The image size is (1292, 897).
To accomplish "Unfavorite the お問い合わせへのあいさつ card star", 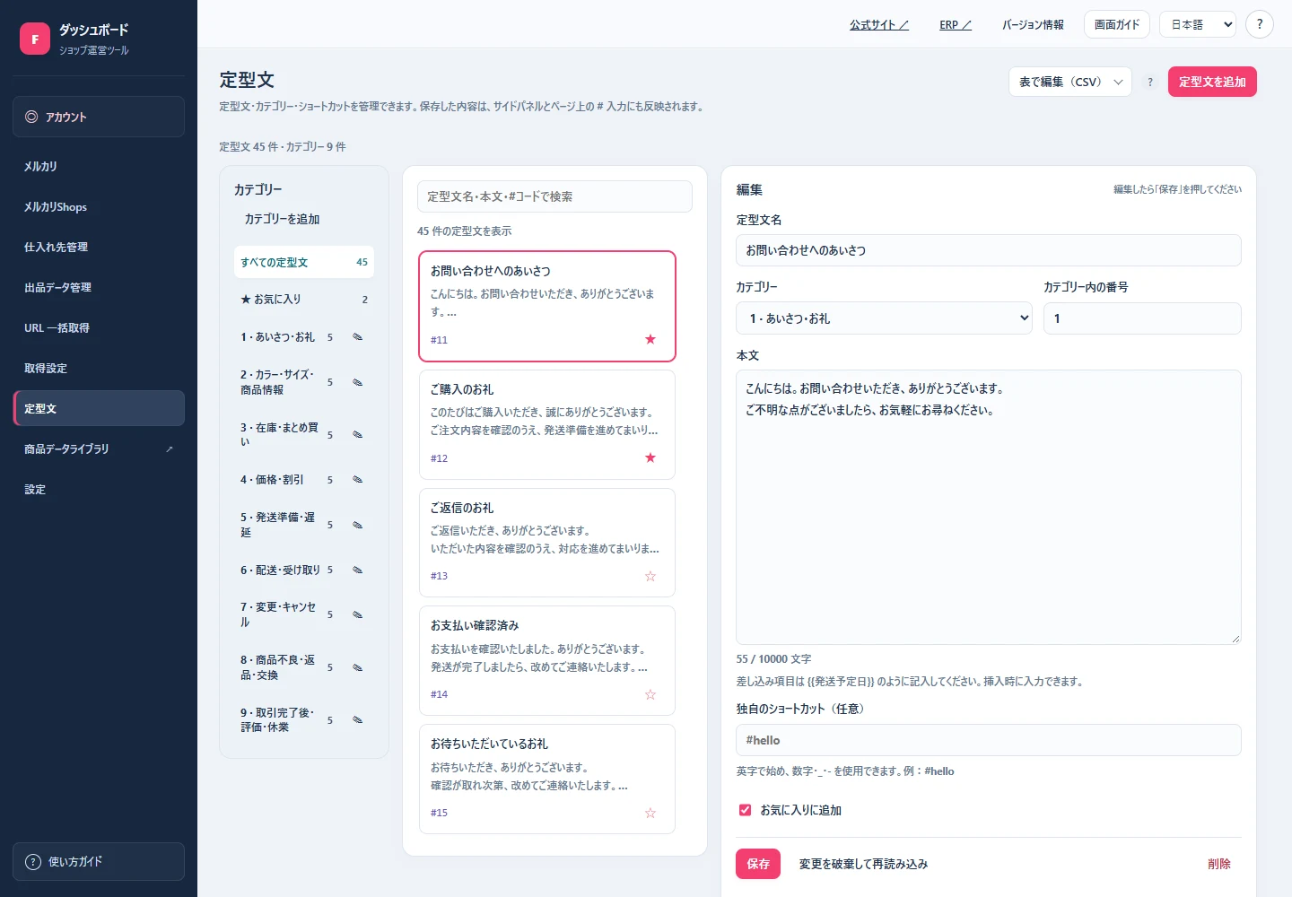I will click(650, 339).
